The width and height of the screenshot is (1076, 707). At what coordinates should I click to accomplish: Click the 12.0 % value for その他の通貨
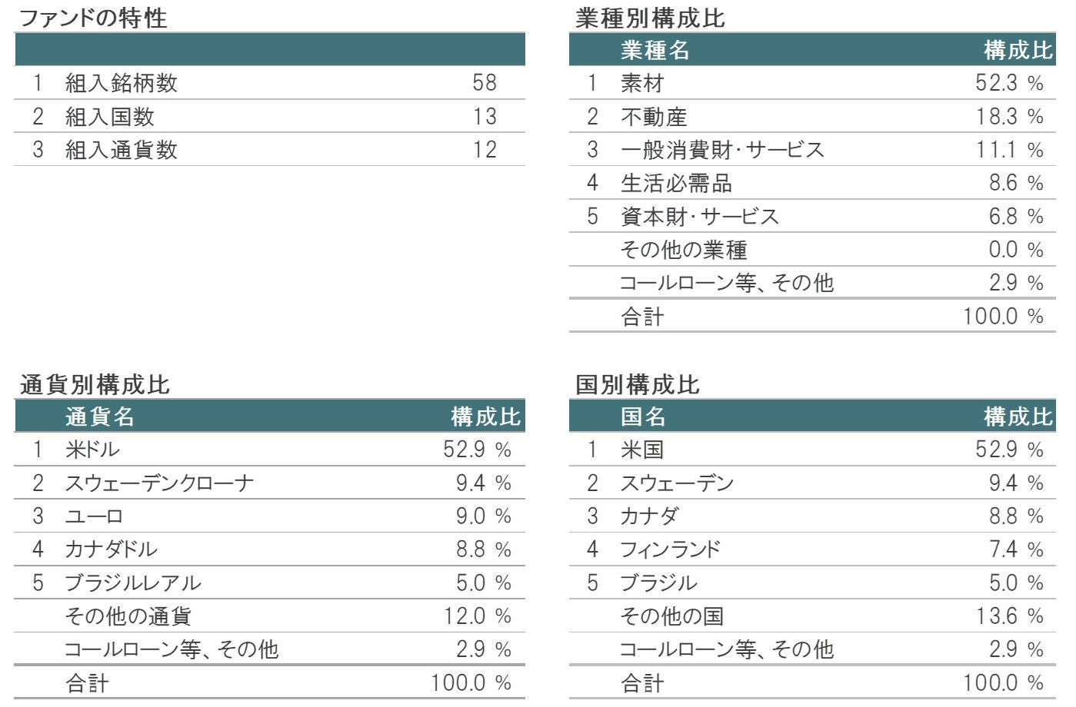point(477,616)
